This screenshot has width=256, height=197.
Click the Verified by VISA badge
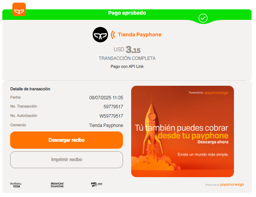16,185
